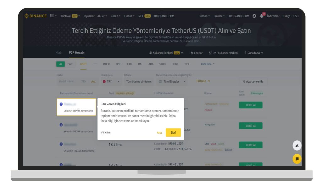Select the BNB coin tab
This screenshot has width=322, height=181.
[119, 64]
